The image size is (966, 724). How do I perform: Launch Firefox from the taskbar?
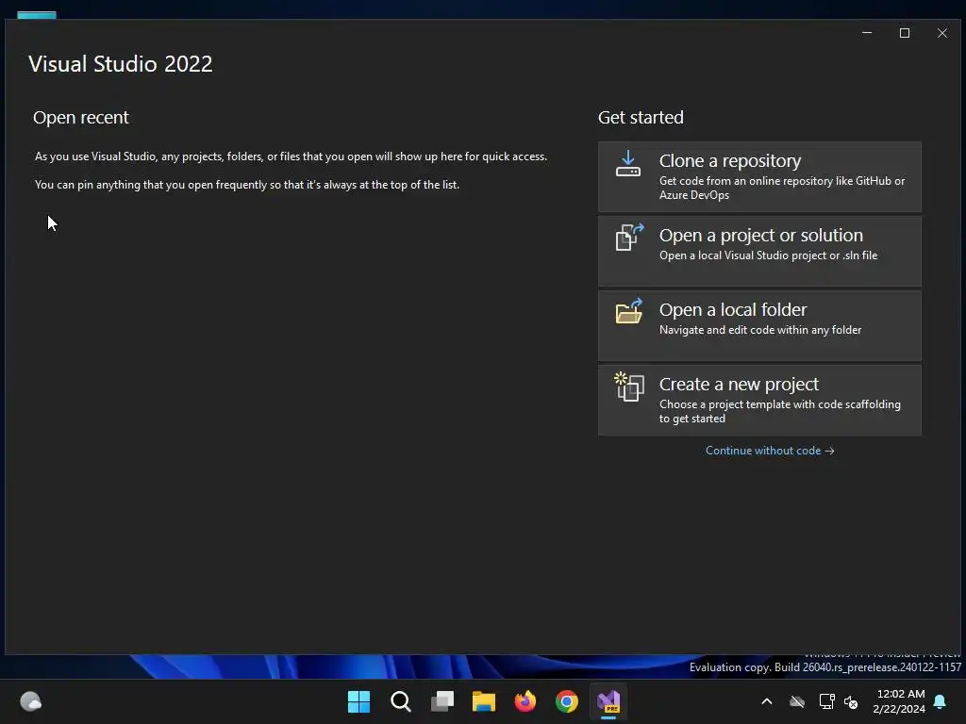pyautogui.click(x=525, y=701)
